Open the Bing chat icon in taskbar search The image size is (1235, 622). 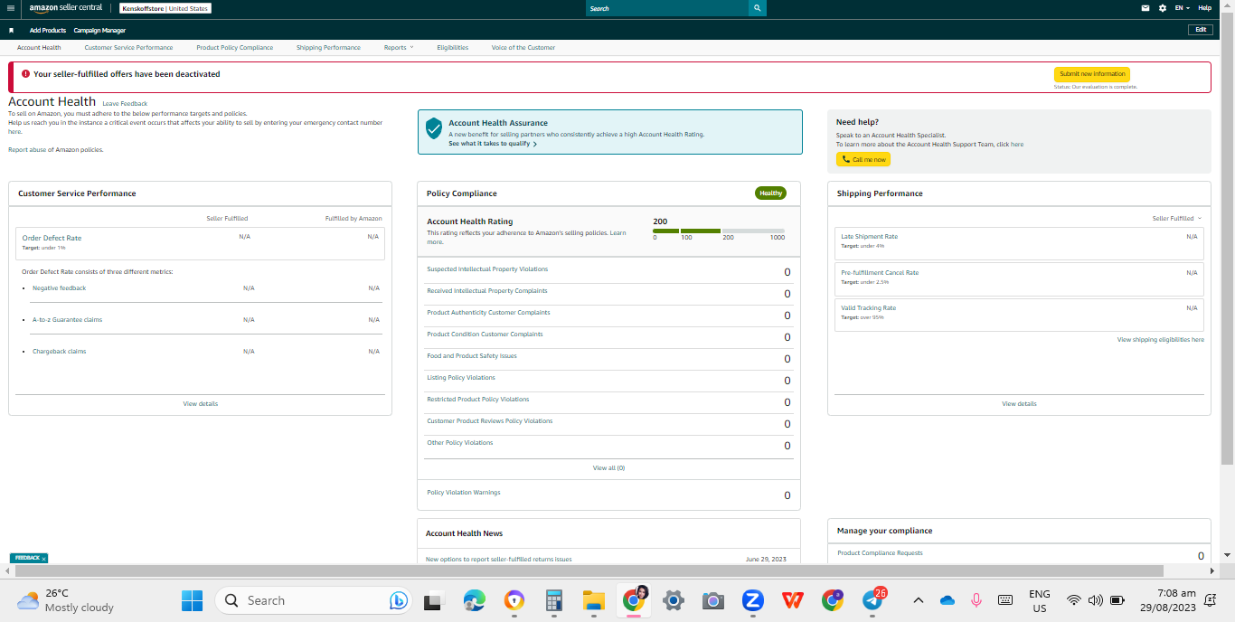(x=399, y=600)
